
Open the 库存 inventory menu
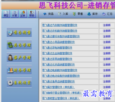point(93,14)
